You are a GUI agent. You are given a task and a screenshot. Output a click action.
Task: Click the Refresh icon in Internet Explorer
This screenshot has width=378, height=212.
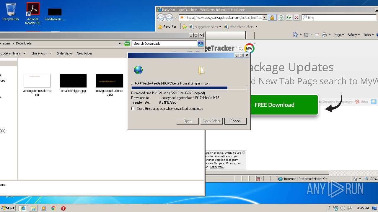pyautogui.click(x=289, y=17)
